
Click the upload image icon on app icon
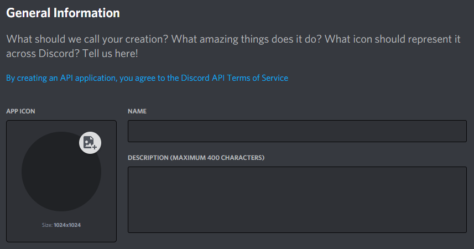pyautogui.click(x=90, y=143)
